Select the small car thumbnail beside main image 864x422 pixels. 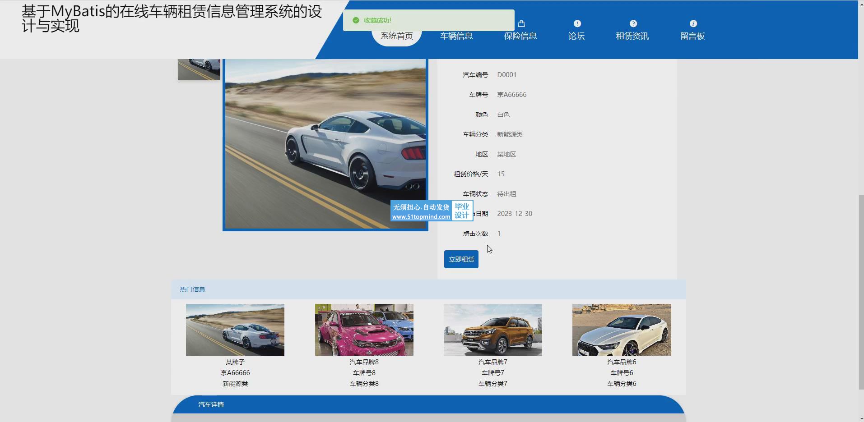point(199,69)
